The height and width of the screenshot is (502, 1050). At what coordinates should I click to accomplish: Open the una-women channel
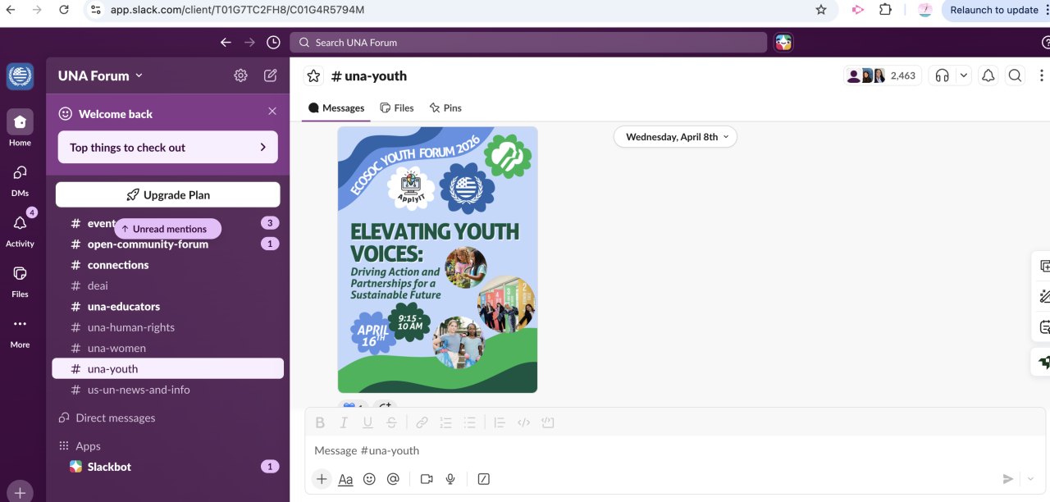point(167,348)
